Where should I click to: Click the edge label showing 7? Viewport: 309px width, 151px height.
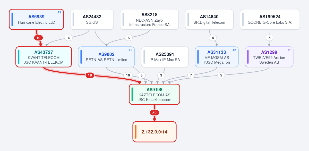tap(191, 75)
